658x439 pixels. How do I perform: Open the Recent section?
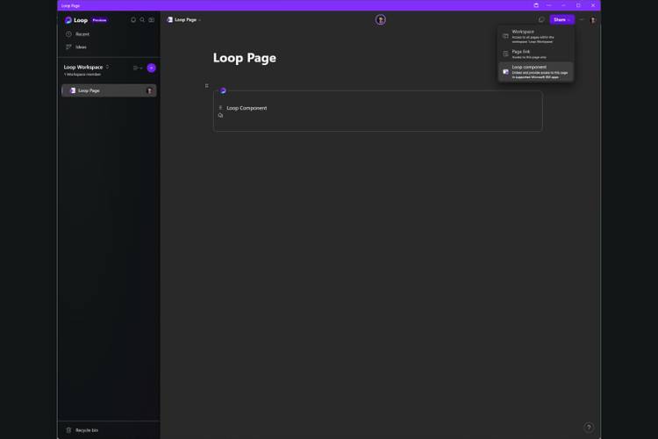point(77,34)
